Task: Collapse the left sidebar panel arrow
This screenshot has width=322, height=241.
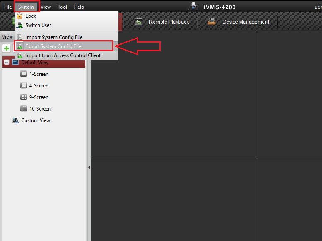Action: (89, 167)
